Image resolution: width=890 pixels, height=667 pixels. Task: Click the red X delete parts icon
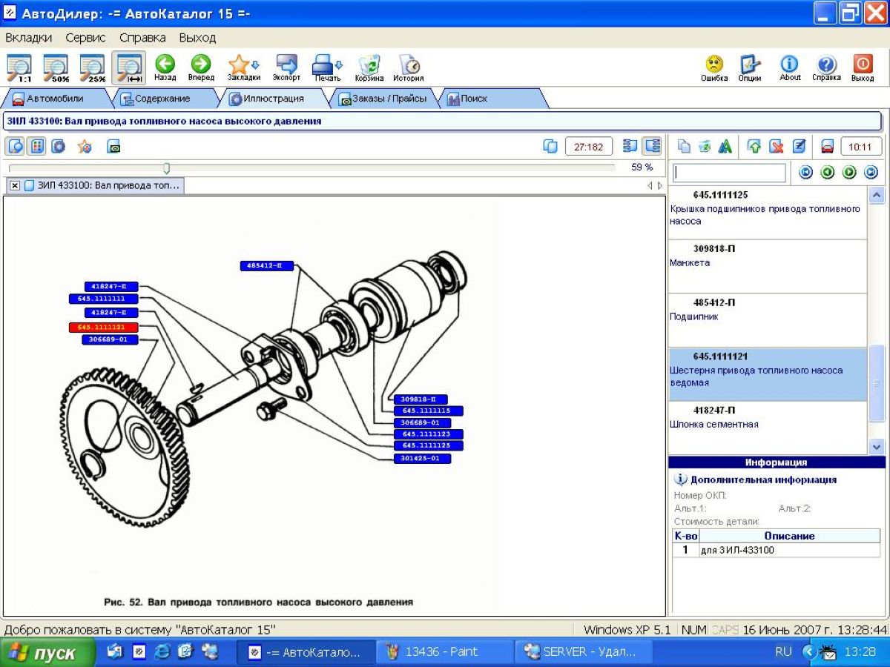pos(777,147)
